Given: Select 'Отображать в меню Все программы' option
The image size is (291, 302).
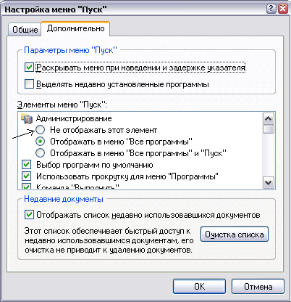Looking at the screenshot, I should pyautogui.click(x=41, y=142).
